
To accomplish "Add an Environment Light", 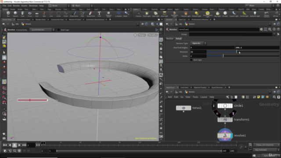I will tap(208, 14).
